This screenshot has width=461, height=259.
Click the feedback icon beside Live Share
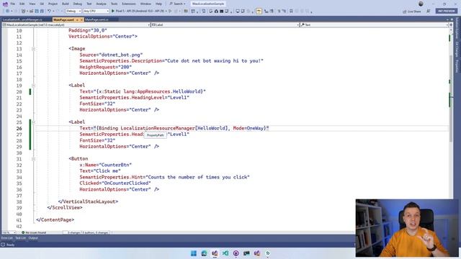429,12
